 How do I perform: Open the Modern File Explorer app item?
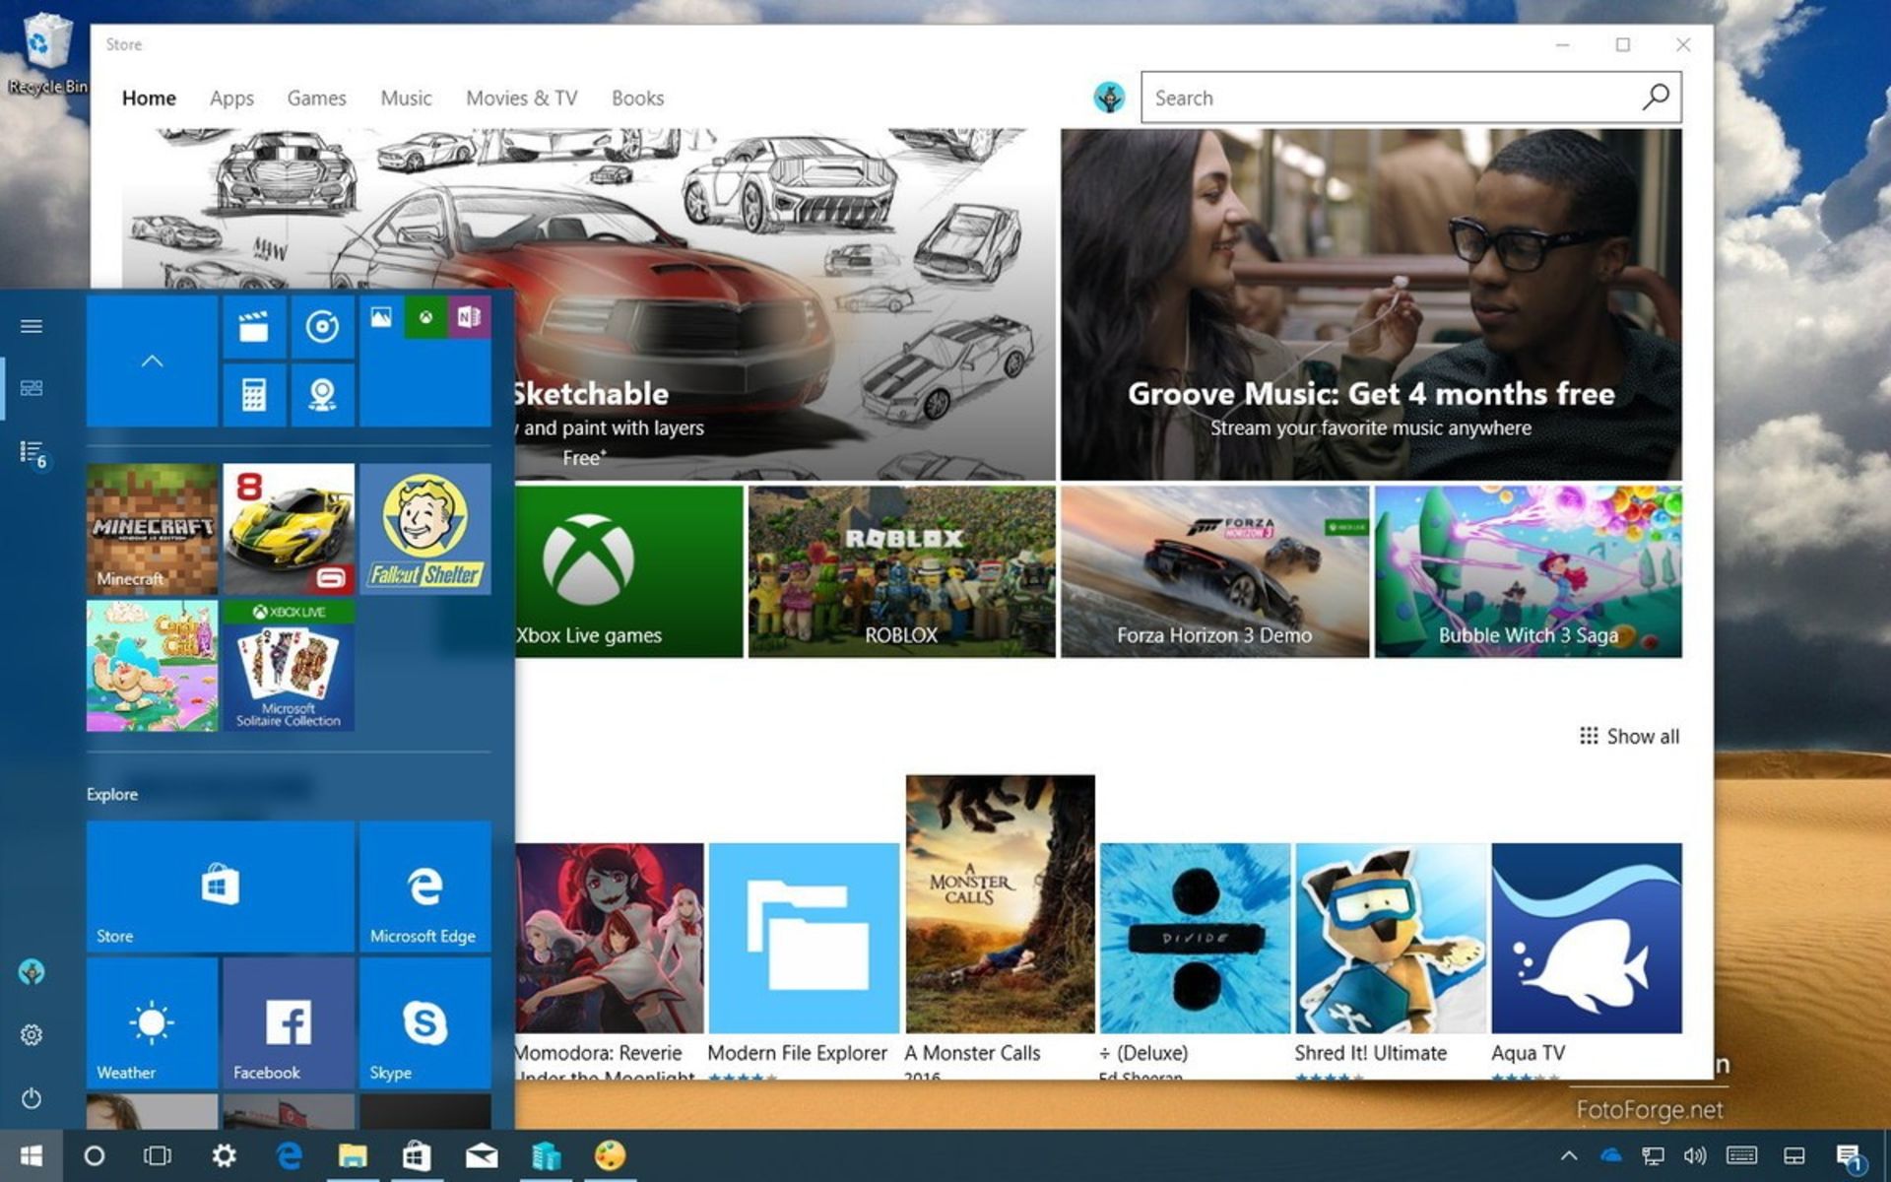[803, 960]
